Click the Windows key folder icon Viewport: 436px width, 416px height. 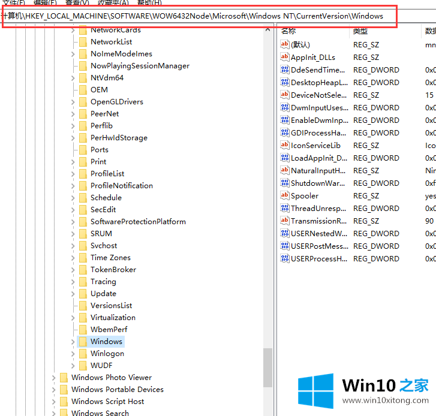click(83, 341)
